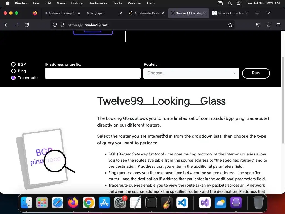Open System Settings from the Dock
This screenshot has height=214, width=285.
[x=120, y=202]
